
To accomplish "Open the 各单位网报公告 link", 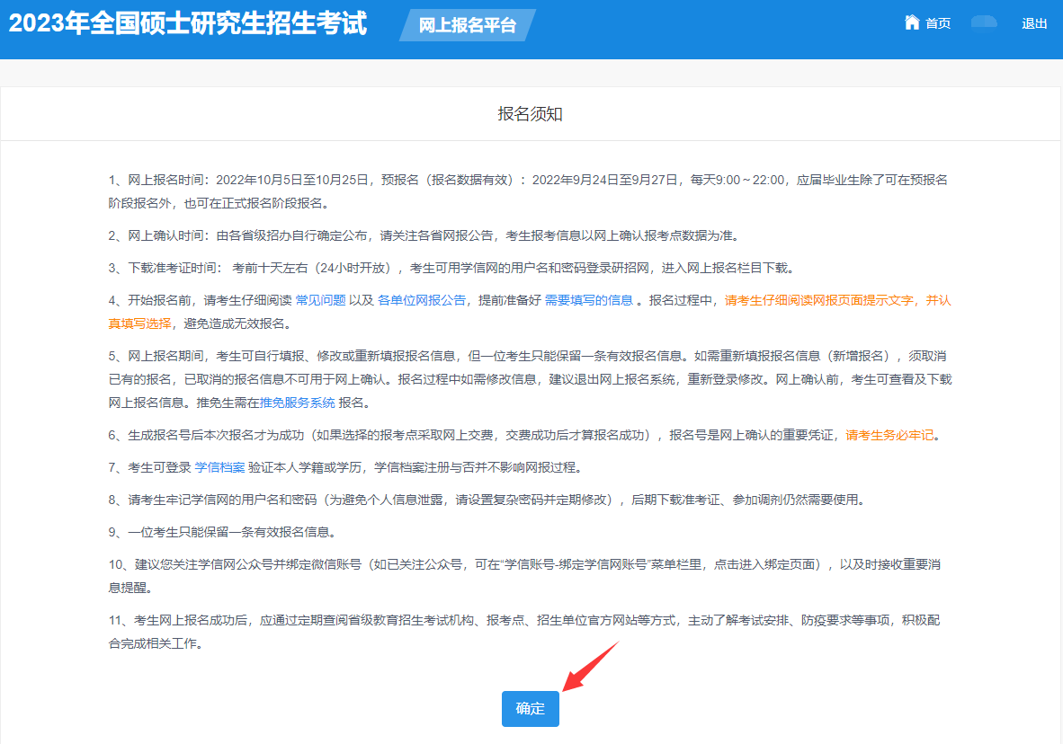I will [421, 300].
